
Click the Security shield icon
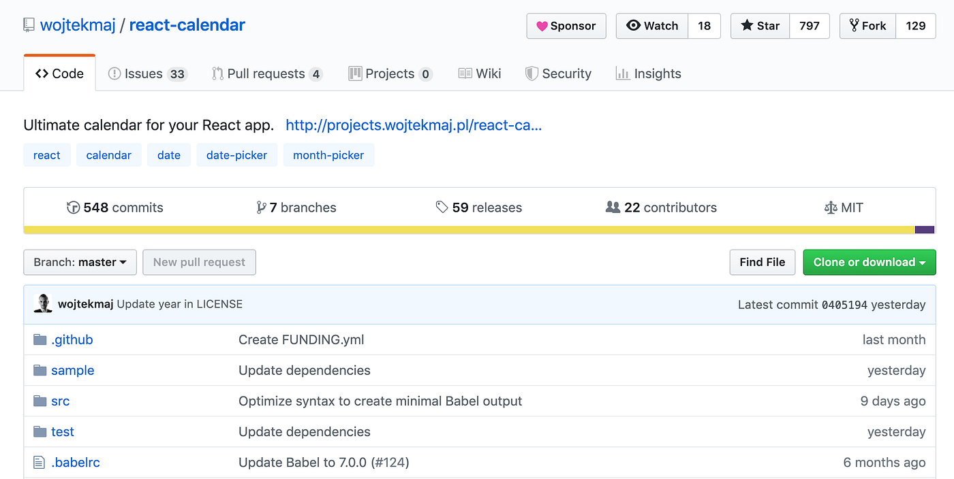532,73
